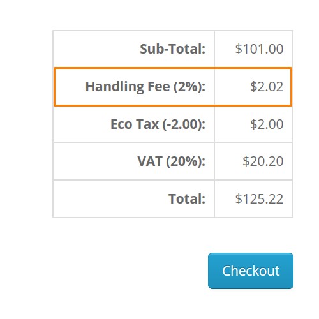
Task: Select the Eco Tax (-2.00) label
Action: click(x=158, y=124)
